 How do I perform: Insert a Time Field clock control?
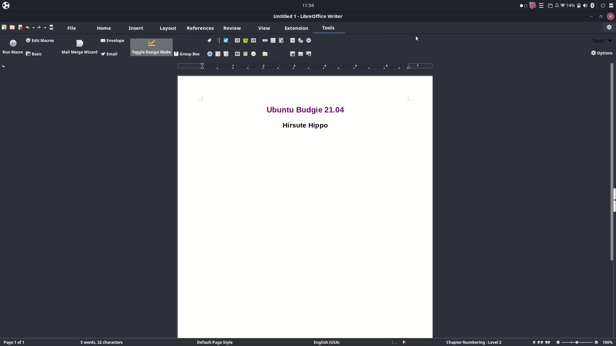pos(253,54)
